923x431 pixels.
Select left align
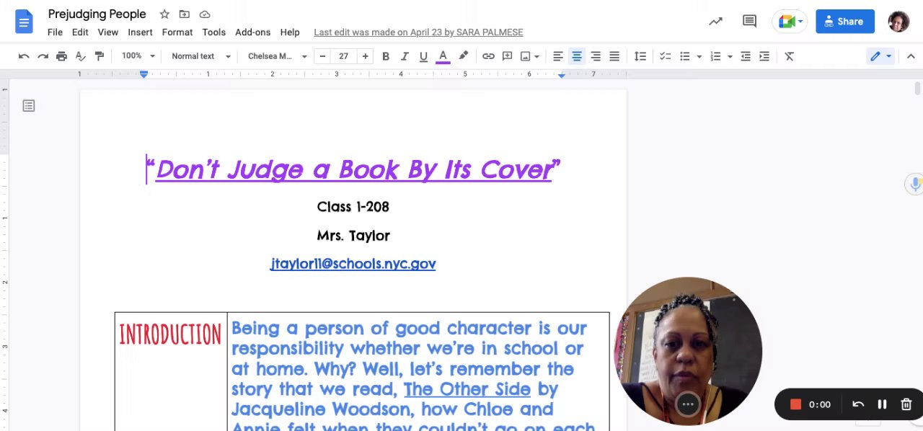pos(557,56)
